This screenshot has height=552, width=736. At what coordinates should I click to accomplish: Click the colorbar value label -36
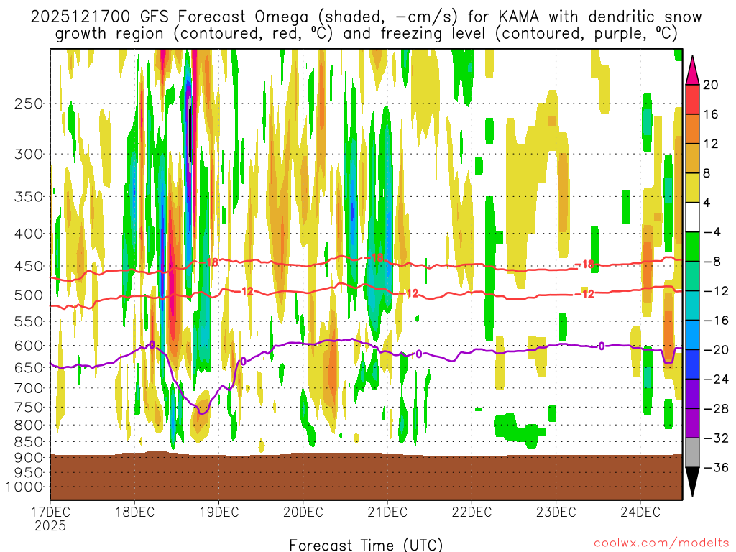point(717,467)
